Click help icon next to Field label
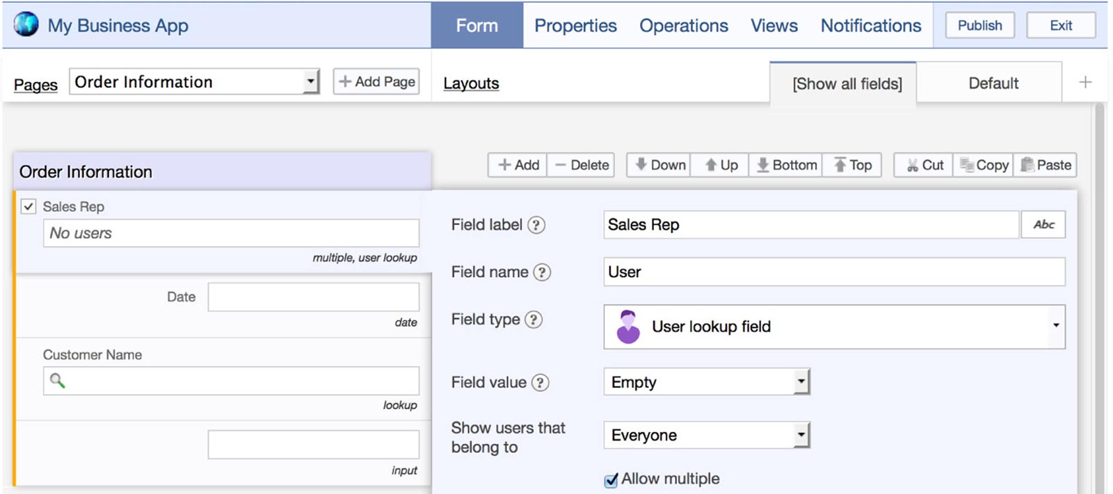 pos(536,225)
